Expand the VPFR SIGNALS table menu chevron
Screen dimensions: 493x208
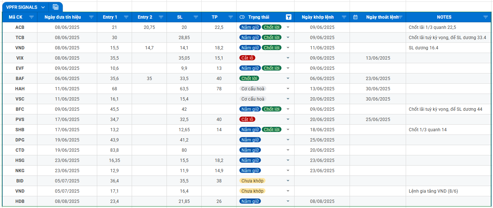[43, 7]
